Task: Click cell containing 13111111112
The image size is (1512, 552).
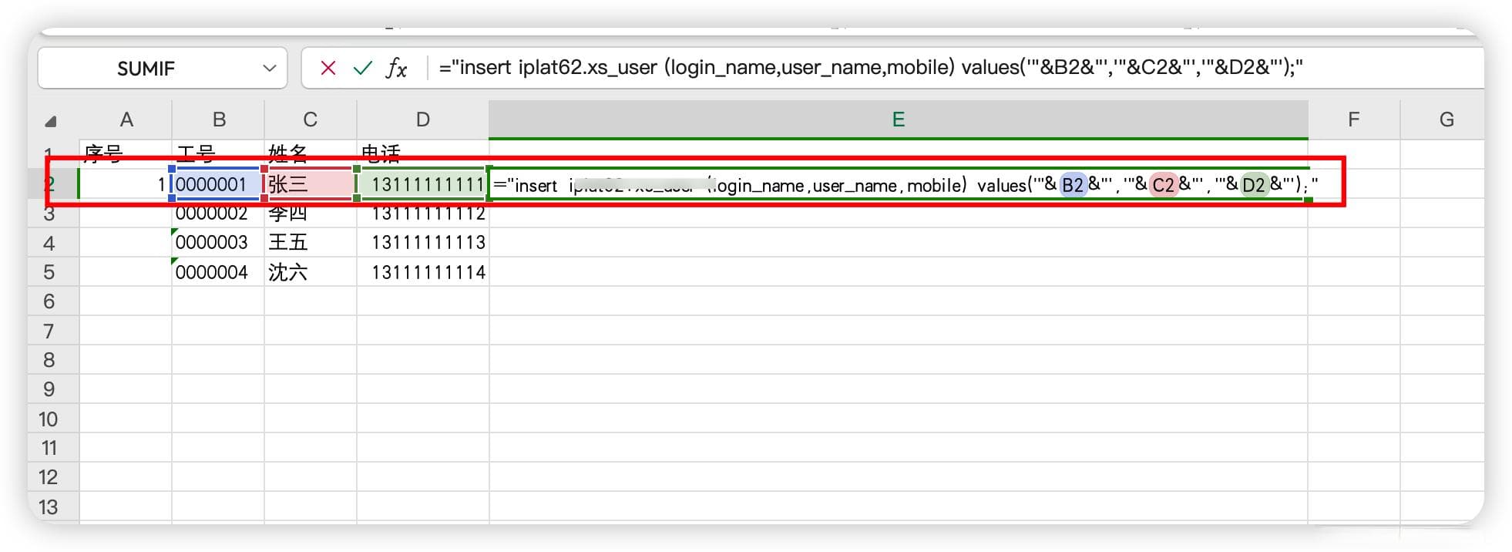Action: pyautogui.click(x=423, y=214)
